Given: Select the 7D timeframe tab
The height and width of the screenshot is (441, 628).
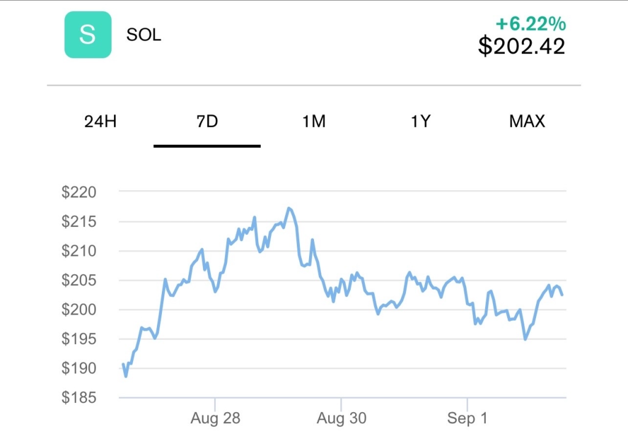Looking at the screenshot, I should (207, 121).
